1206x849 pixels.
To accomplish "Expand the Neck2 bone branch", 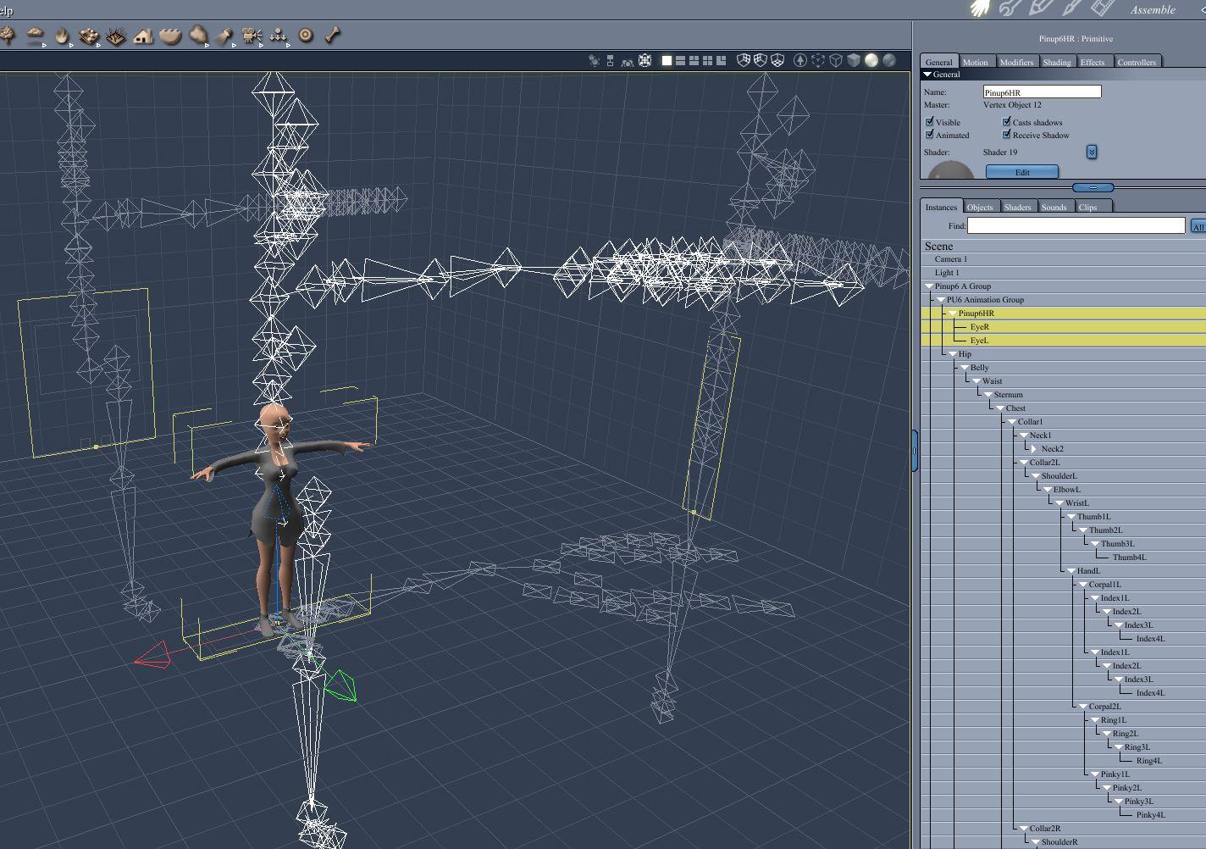I will [1034, 449].
